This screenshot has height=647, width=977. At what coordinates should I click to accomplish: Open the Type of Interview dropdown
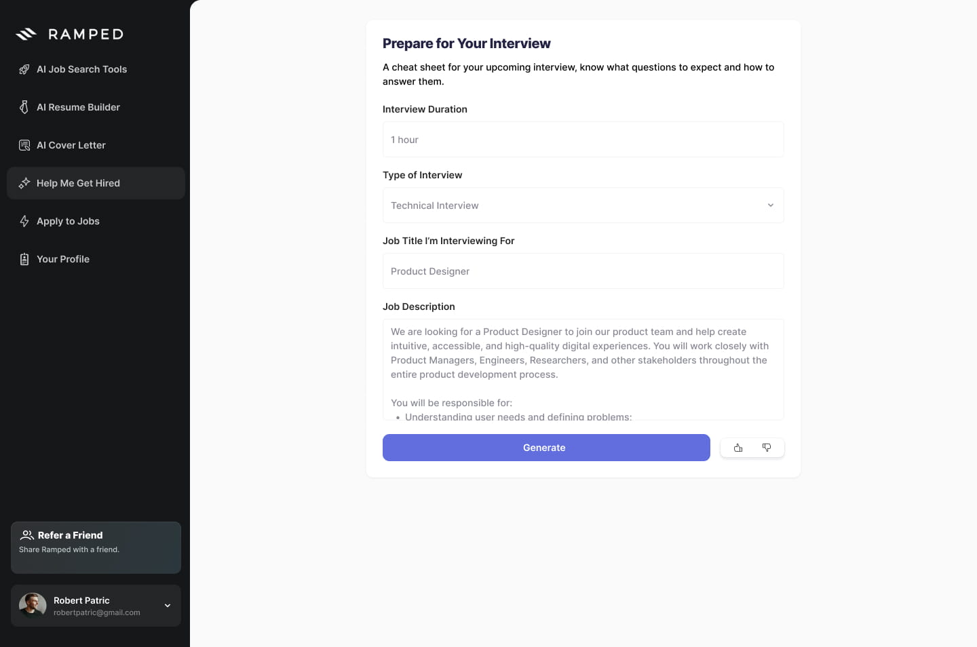pos(583,205)
